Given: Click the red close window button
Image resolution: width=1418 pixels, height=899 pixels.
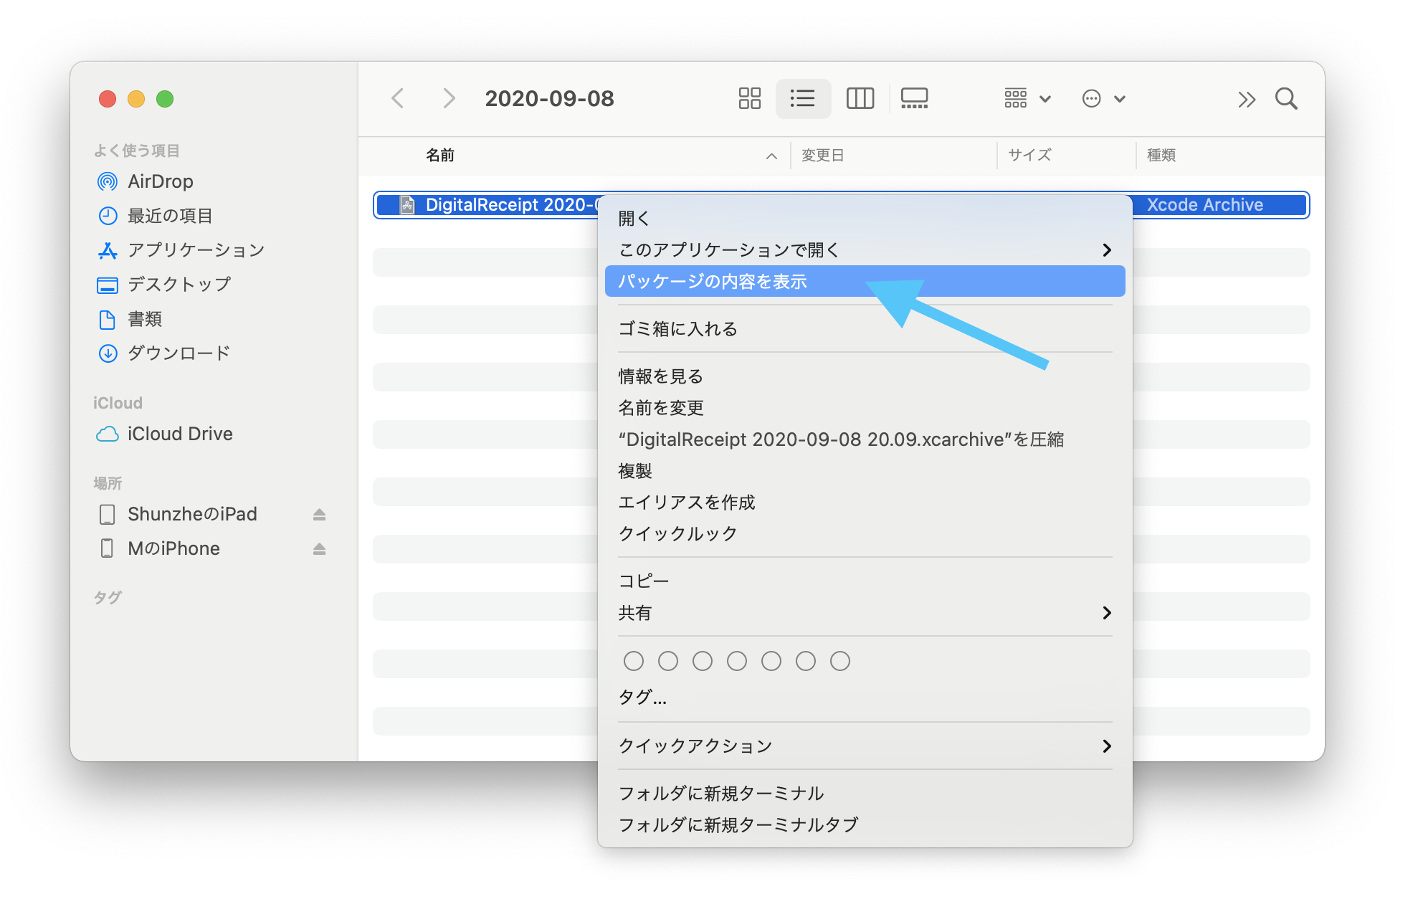Looking at the screenshot, I should [108, 99].
